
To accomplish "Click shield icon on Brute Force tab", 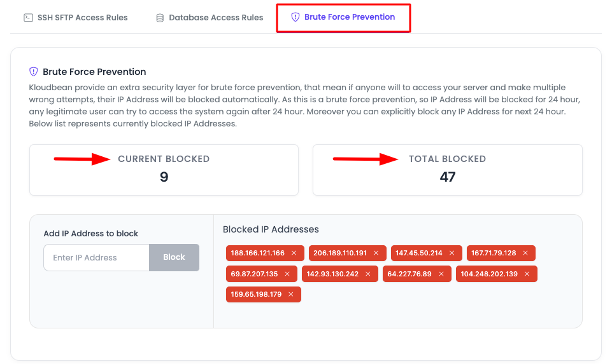I will coord(295,17).
